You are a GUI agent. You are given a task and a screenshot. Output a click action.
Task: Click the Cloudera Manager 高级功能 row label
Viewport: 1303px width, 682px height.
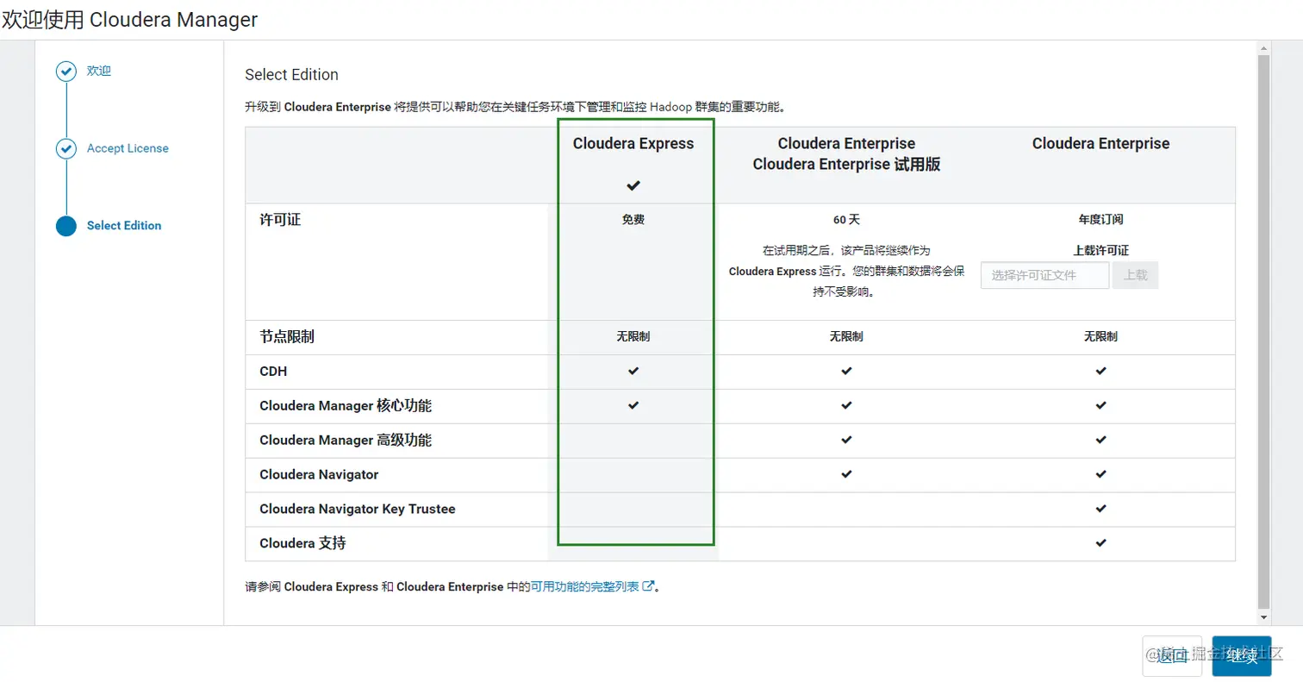click(346, 440)
